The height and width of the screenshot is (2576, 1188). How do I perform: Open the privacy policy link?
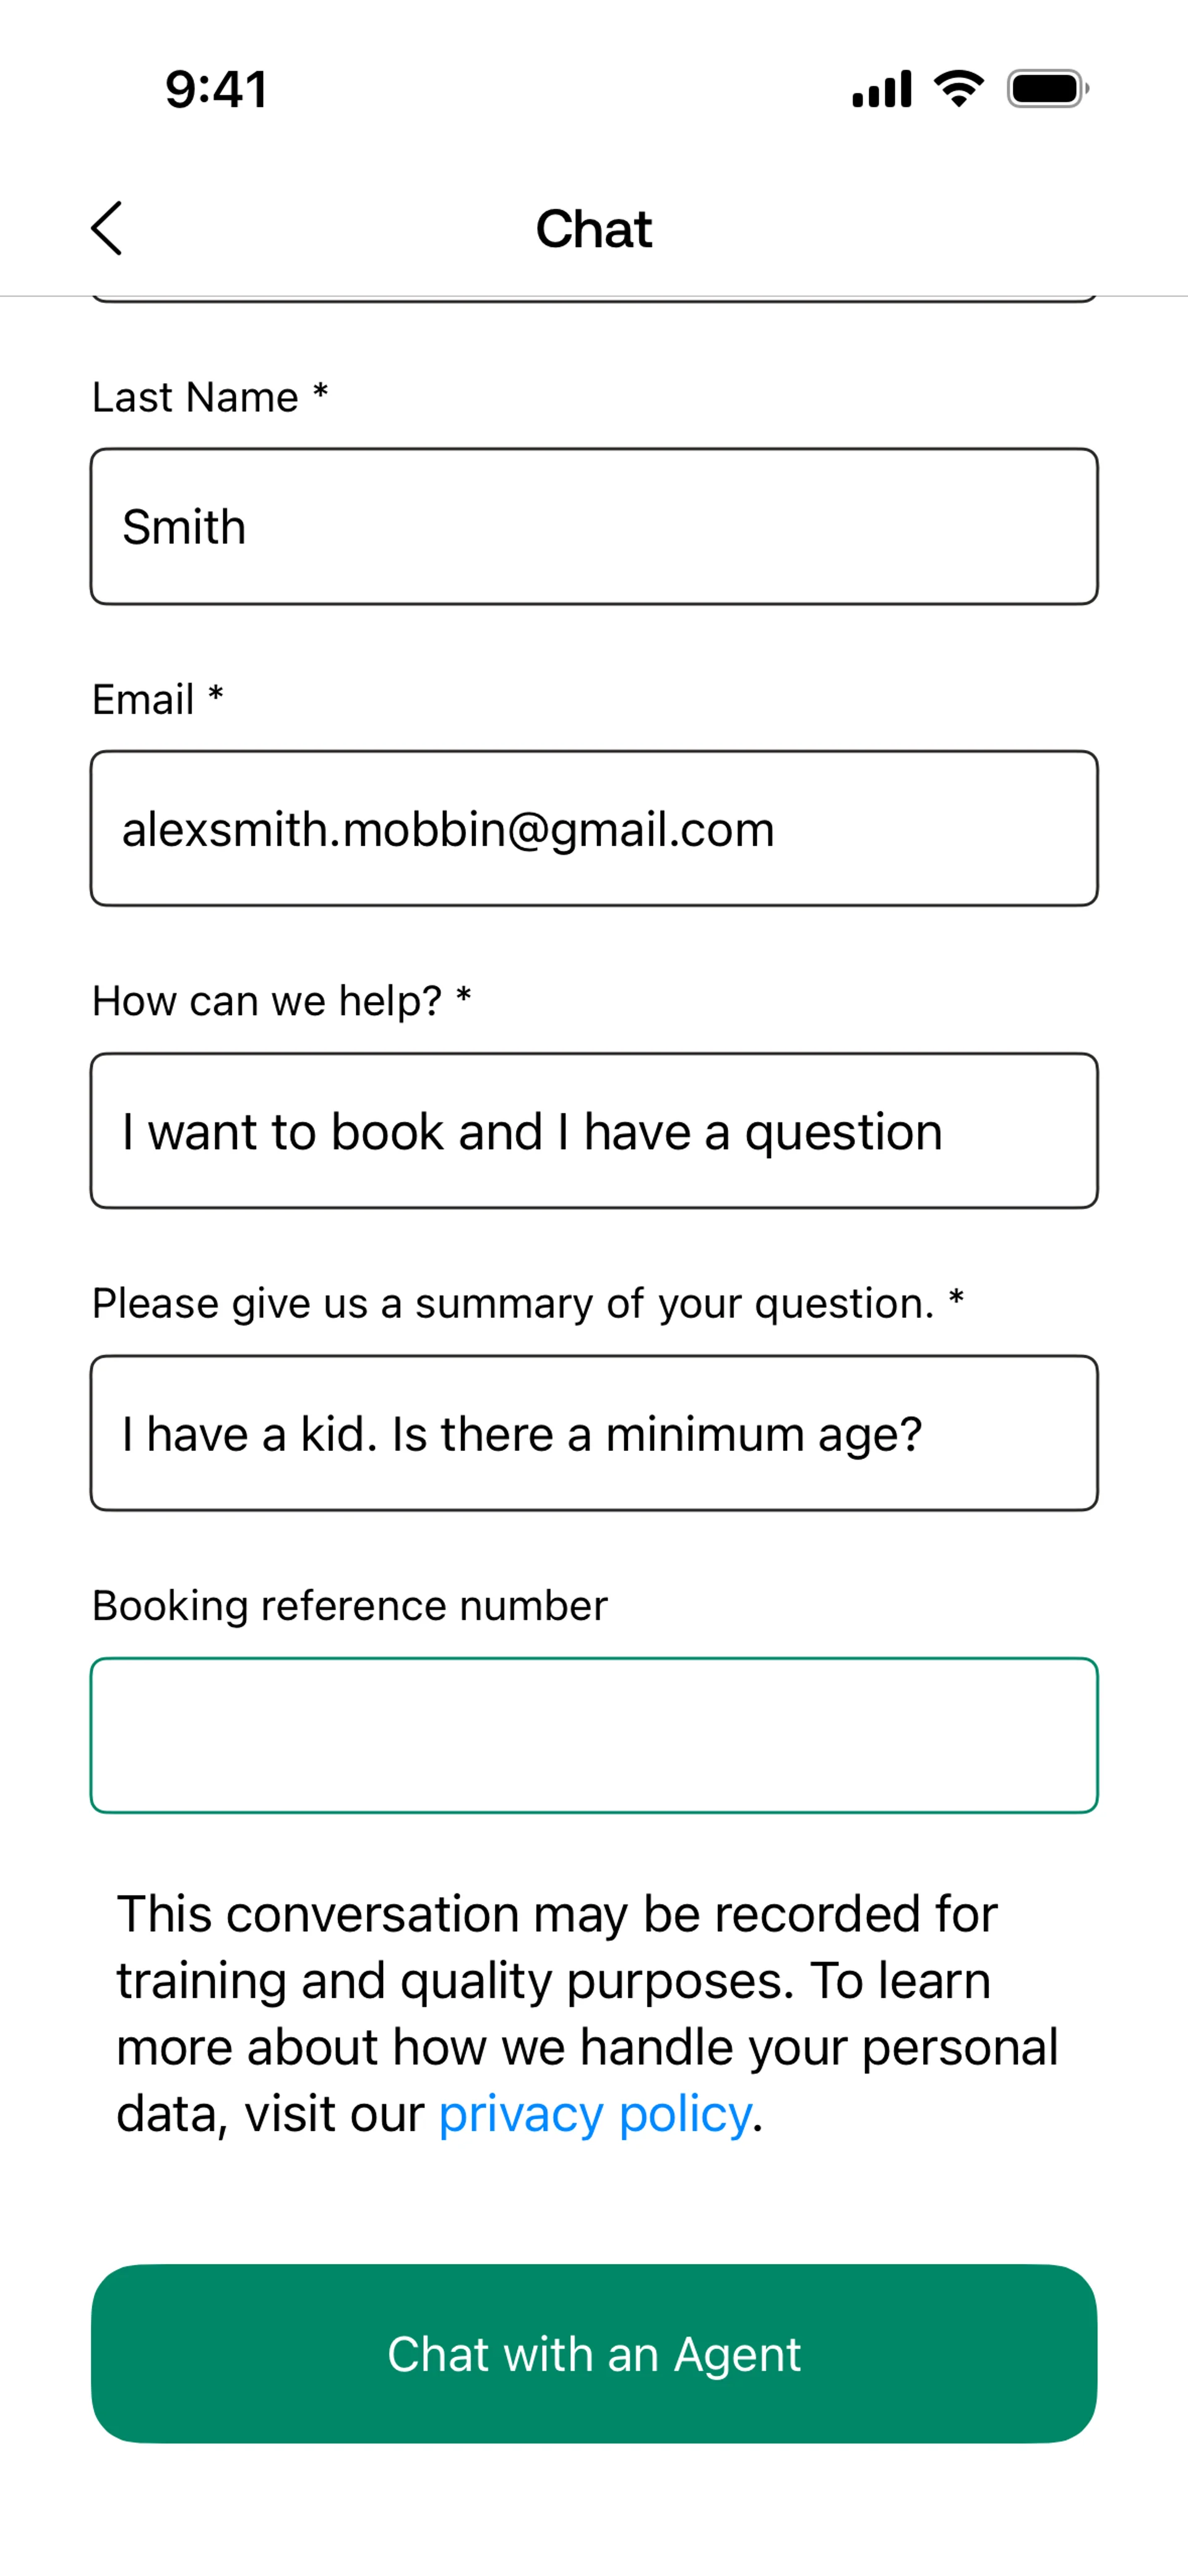tap(595, 2114)
